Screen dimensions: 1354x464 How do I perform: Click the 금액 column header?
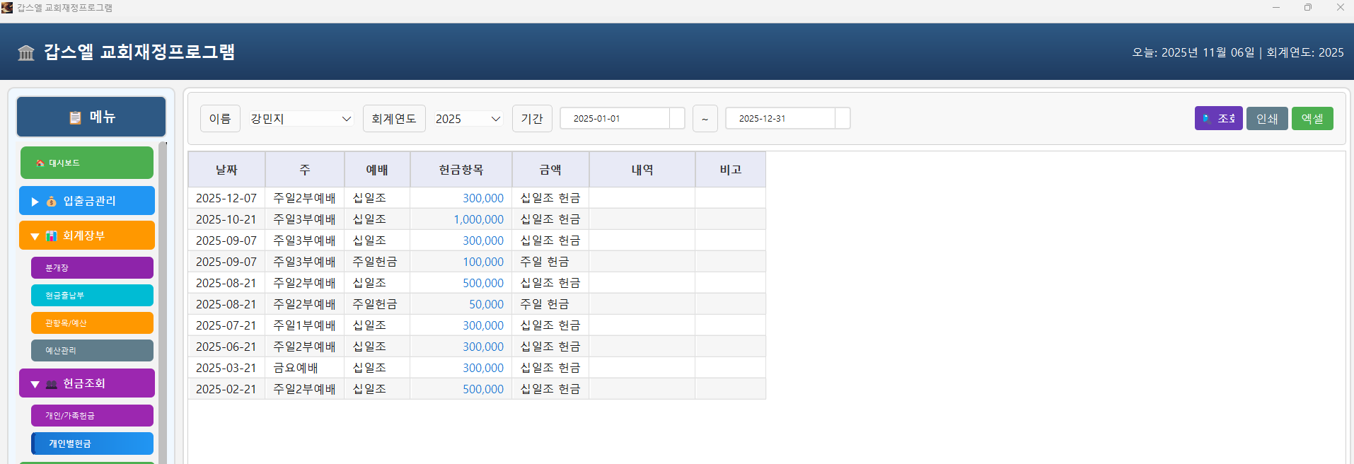click(550, 170)
